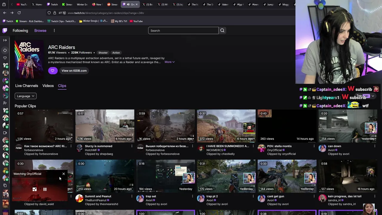The height and width of the screenshot is (215, 382).
Task: Open the tab list icon at far left
Action: click(x=3, y=4)
